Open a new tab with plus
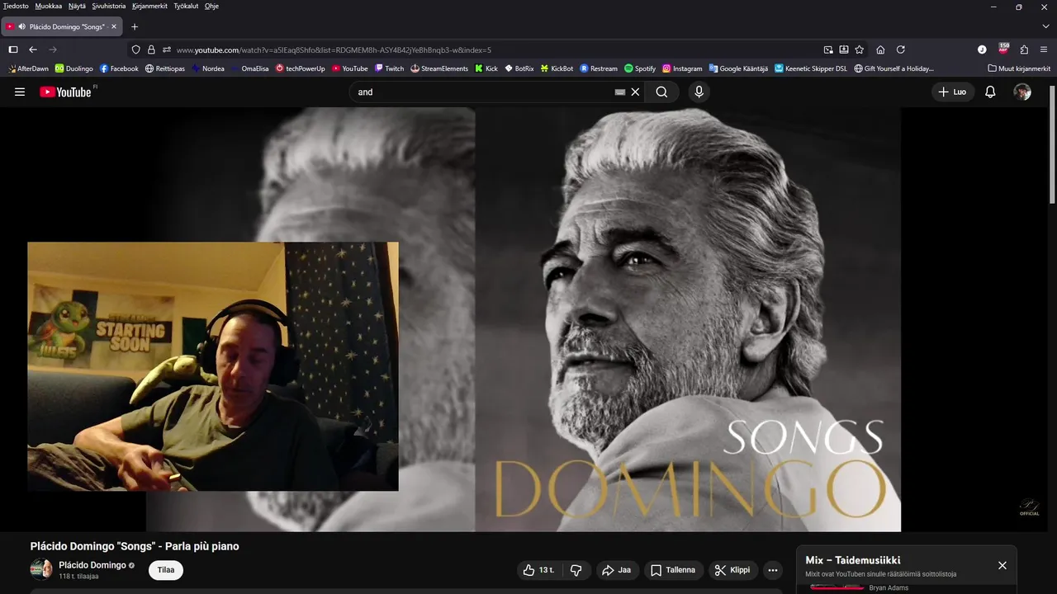Image resolution: width=1057 pixels, height=594 pixels. tap(135, 26)
